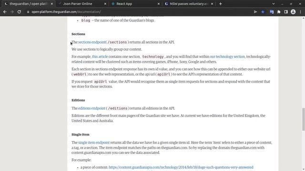Image resolution: width=305 pixels, height=171 pixels.
Task: Open the single item endpoint link
Action: tap(94, 142)
